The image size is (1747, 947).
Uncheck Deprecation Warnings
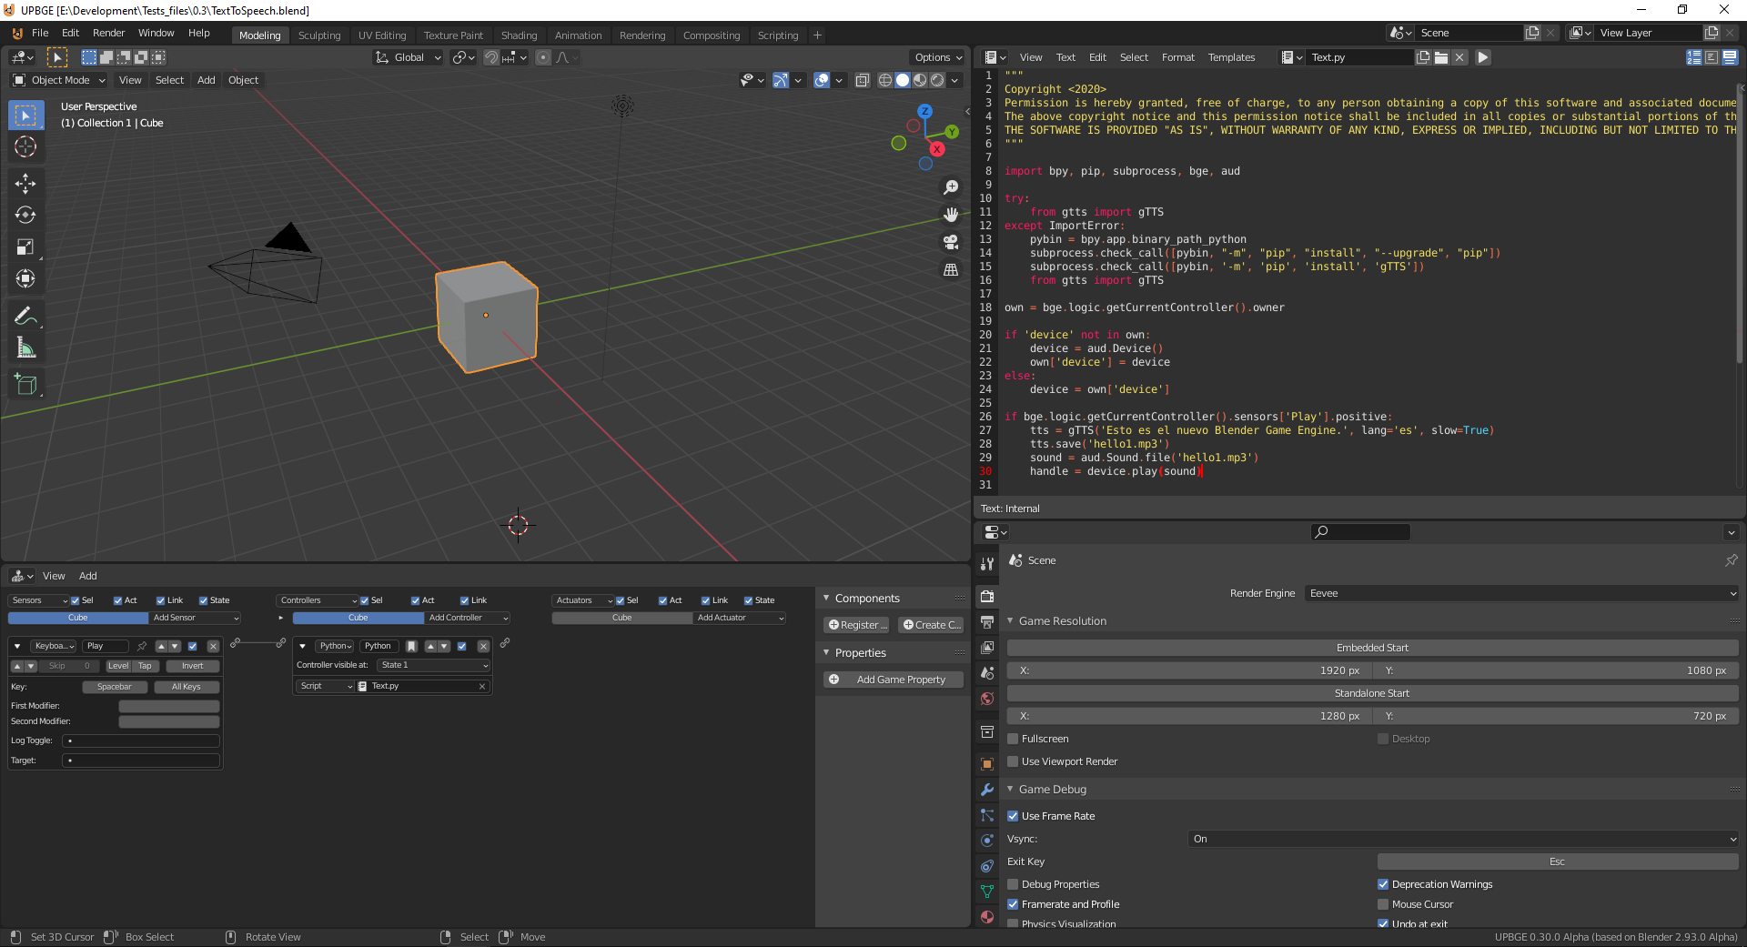1383,884
